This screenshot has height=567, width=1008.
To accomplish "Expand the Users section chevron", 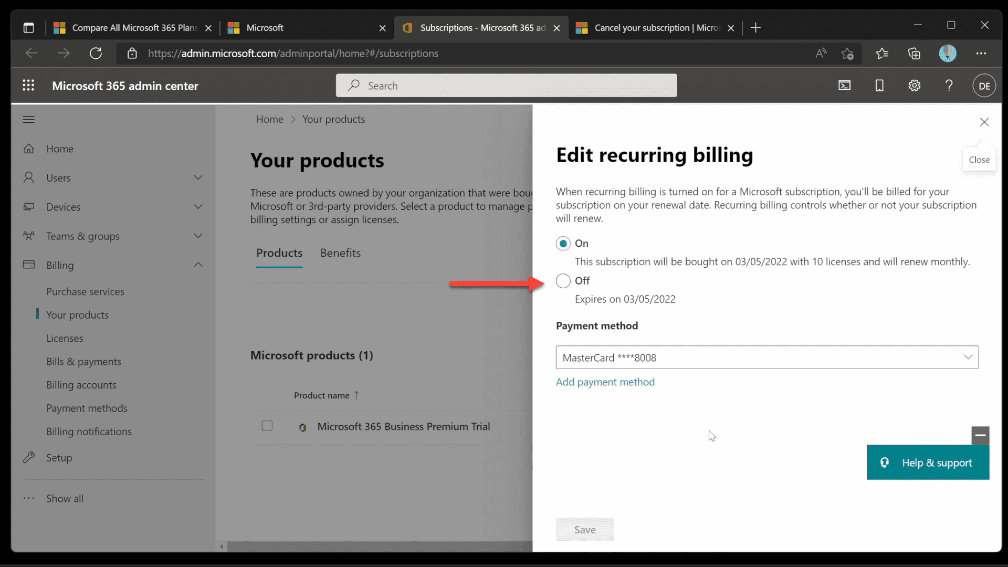I will point(198,177).
